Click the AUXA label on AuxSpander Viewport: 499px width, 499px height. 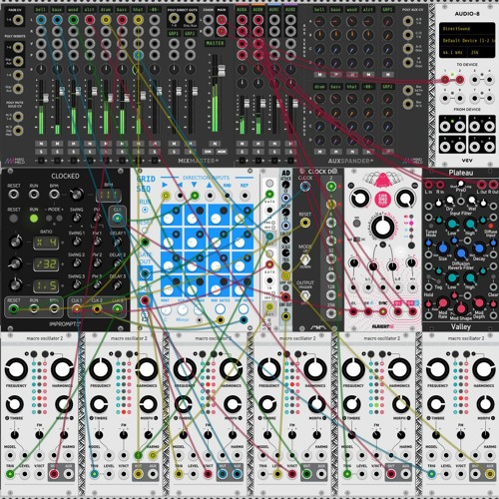[242, 10]
